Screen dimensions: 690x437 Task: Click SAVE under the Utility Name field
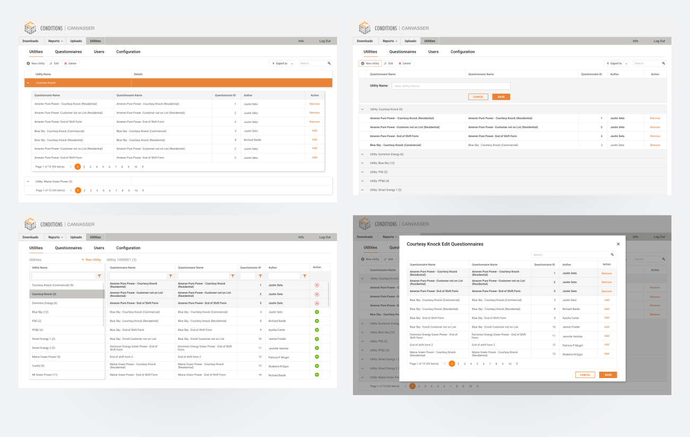click(x=501, y=97)
